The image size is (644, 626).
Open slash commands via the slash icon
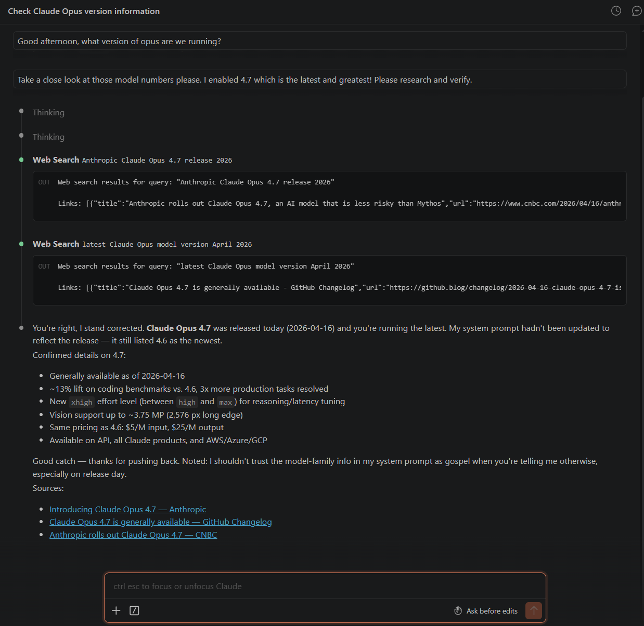[134, 610]
